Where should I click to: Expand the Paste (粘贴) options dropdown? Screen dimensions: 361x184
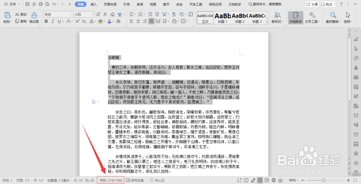(11, 22)
